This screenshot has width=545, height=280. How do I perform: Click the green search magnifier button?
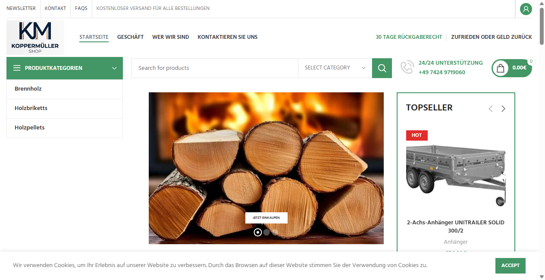(382, 68)
